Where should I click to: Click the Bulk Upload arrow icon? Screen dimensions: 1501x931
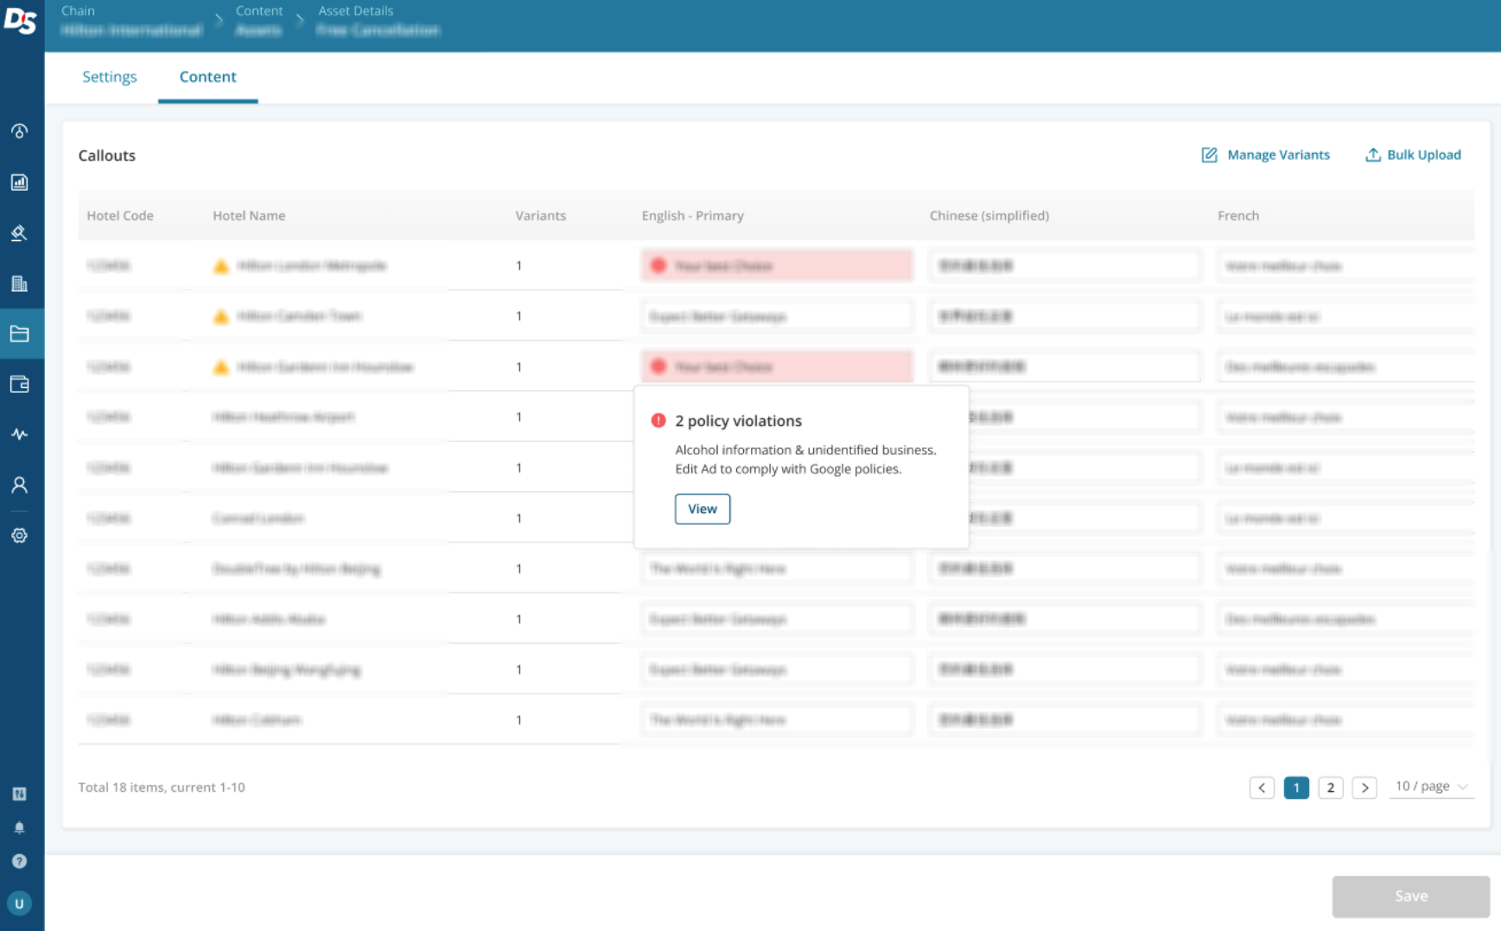pyautogui.click(x=1372, y=155)
